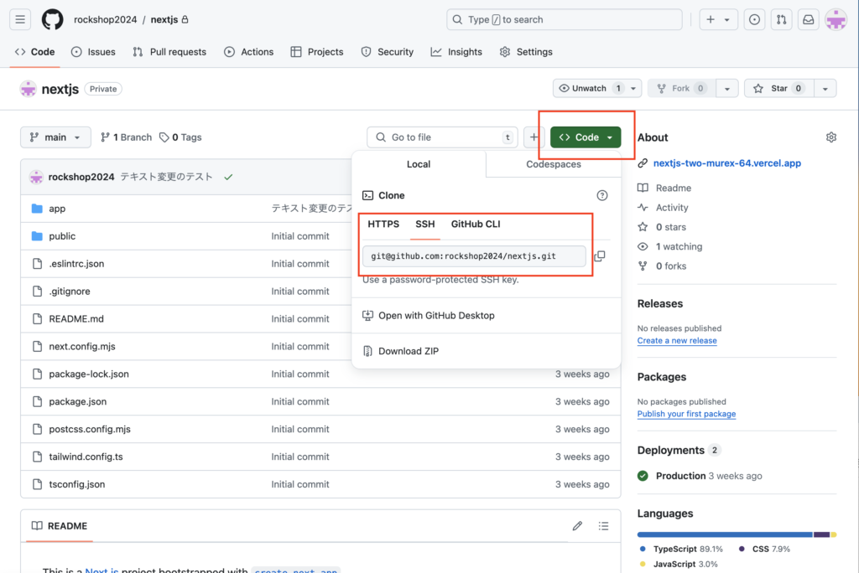
Task: Open the Insights tab
Action: (x=456, y=52)
